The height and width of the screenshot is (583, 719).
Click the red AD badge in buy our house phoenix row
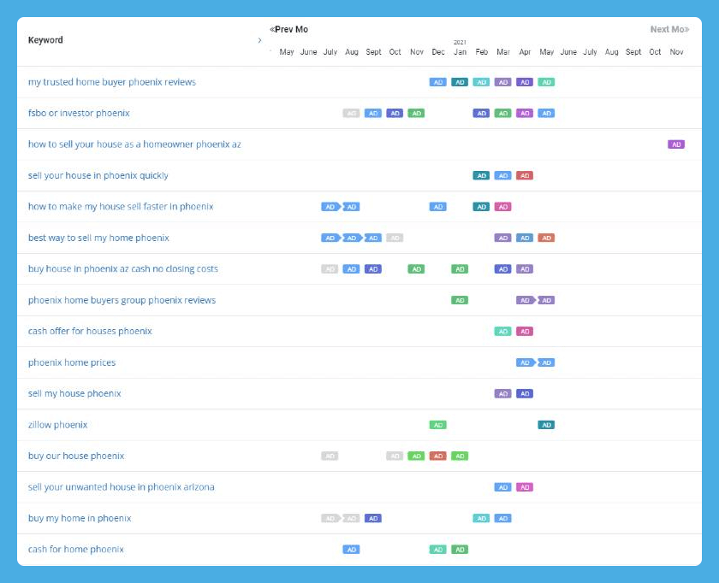438,456
